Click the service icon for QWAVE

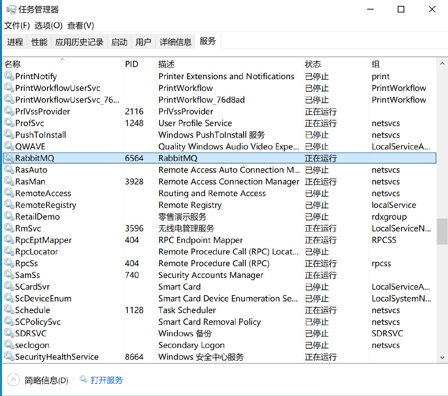pyautogui.click(x=9, y=147)
